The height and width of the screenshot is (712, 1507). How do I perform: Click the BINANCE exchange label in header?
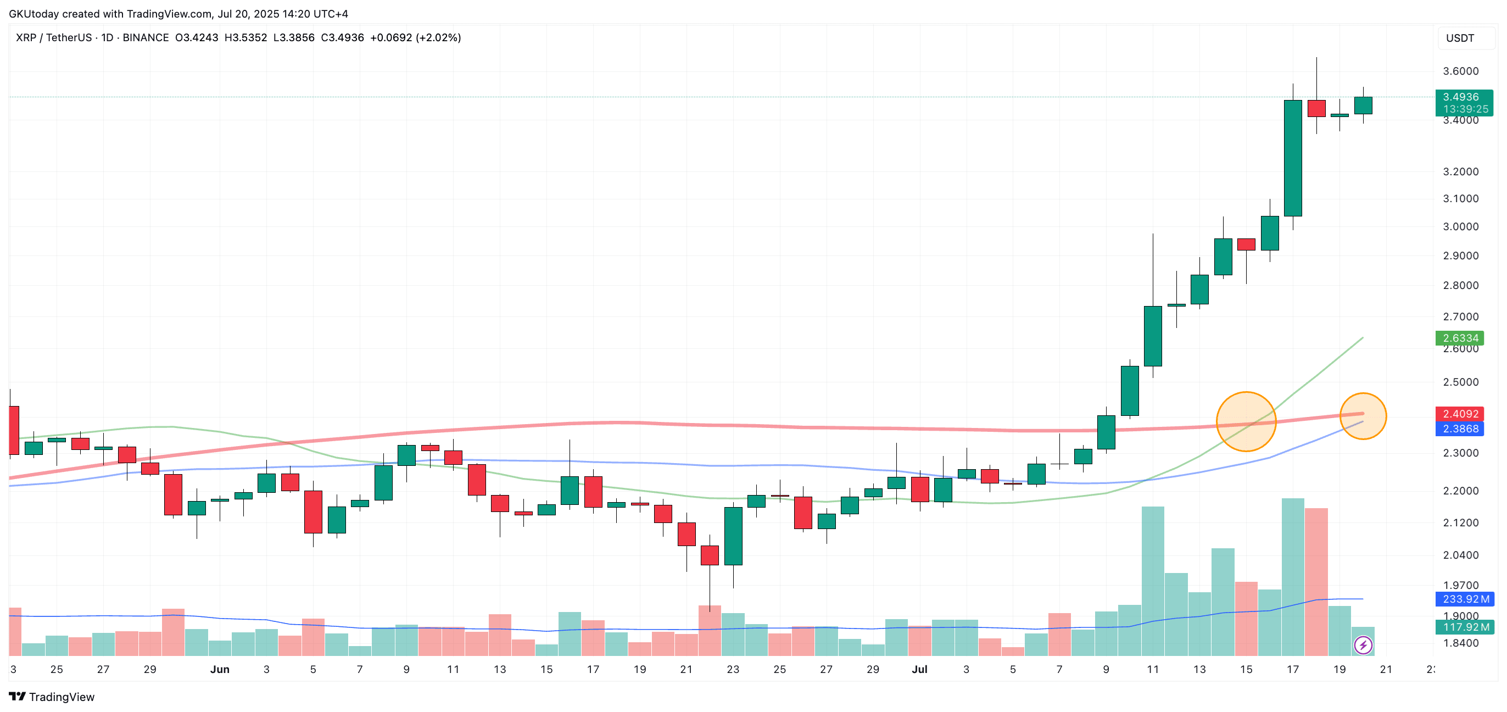(146, 37)
